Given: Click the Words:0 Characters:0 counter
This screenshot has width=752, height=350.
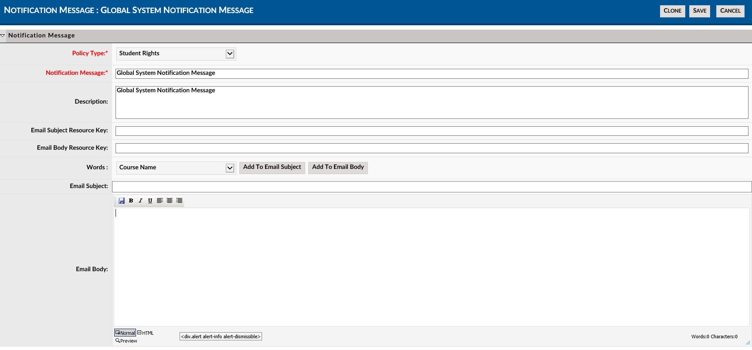Looking at the screenshot, I should point(714,337).
